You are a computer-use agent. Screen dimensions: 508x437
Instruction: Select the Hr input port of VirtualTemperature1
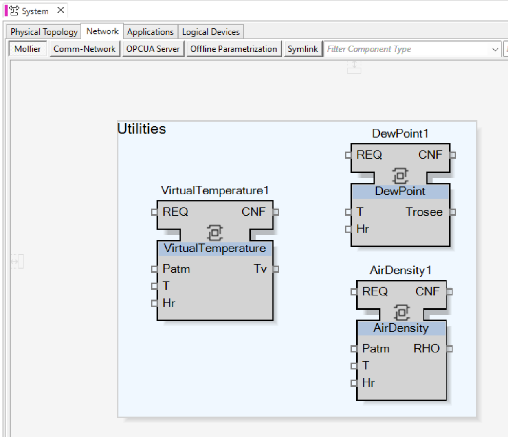point(154,303)
